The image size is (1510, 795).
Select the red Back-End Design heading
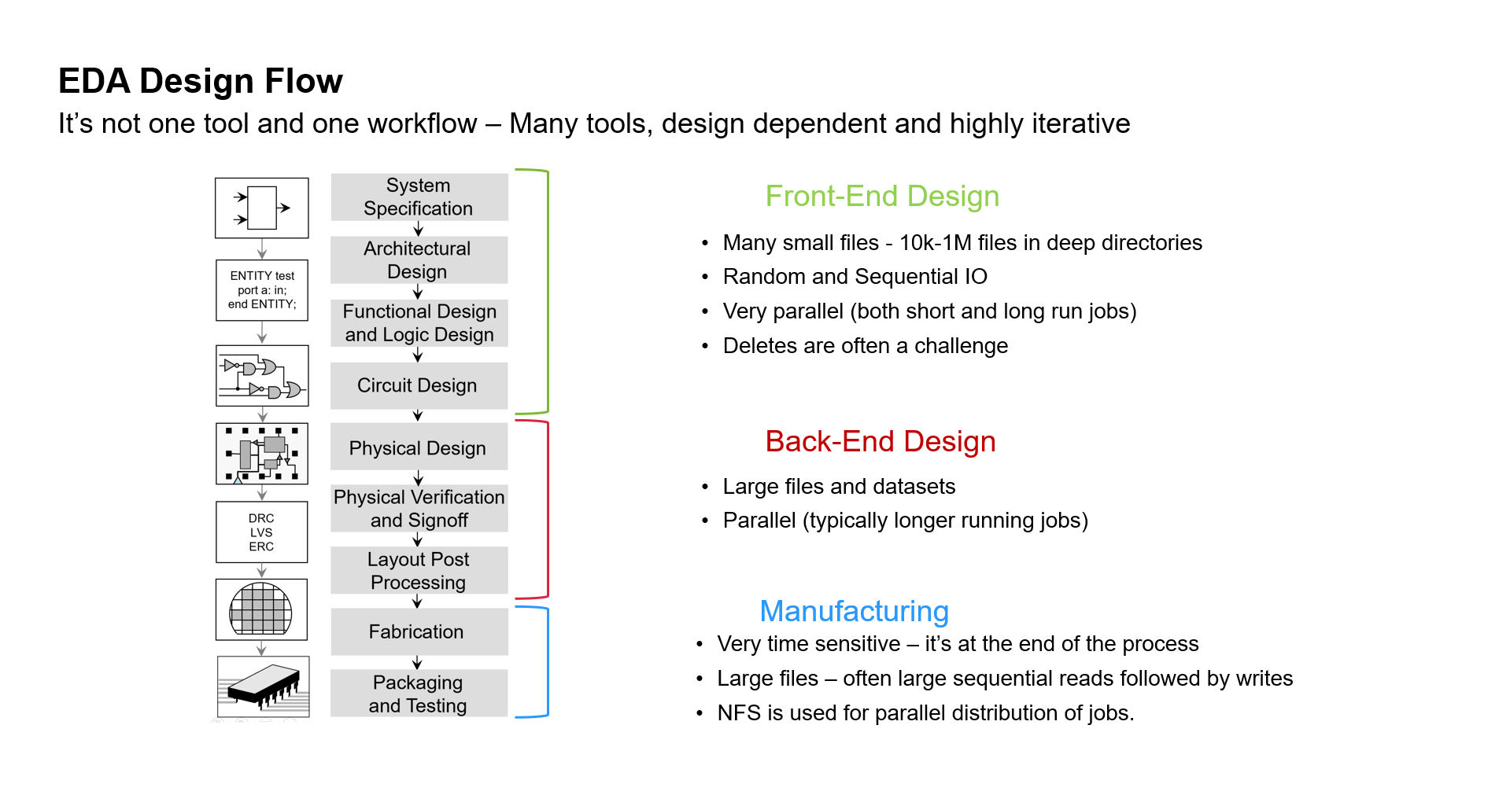click(x=880, y=441)
